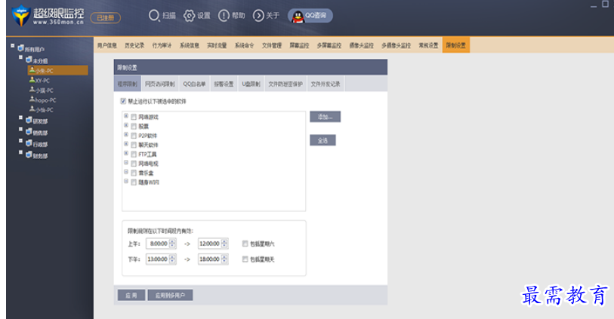The image size is (614, 319).
Task: Open the 摄像头监控 tab
Action: click(361, 46)
